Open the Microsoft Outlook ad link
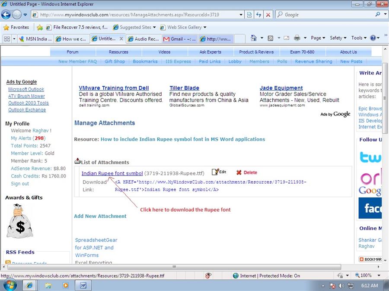The width and height of the screenshot is (389, 291). [x=26, y=89]
